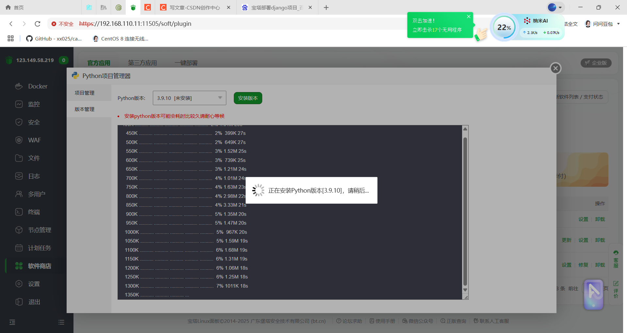Open the 节点管理 cube icon

[x=19, y=230]
